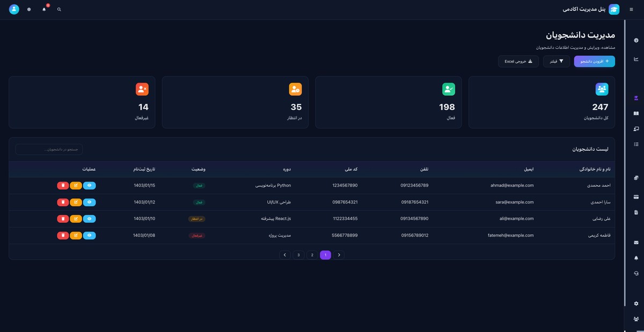Go to the next page using the pagination chevron

click(285, 255)
